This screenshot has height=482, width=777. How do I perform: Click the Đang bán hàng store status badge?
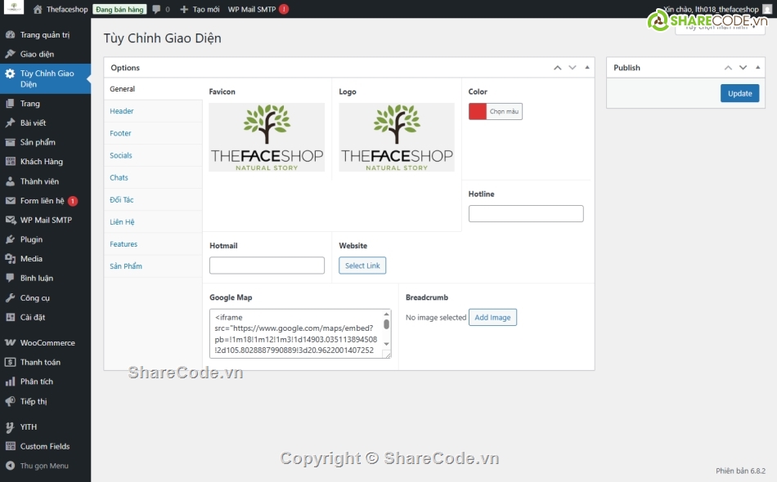(119, 10)
